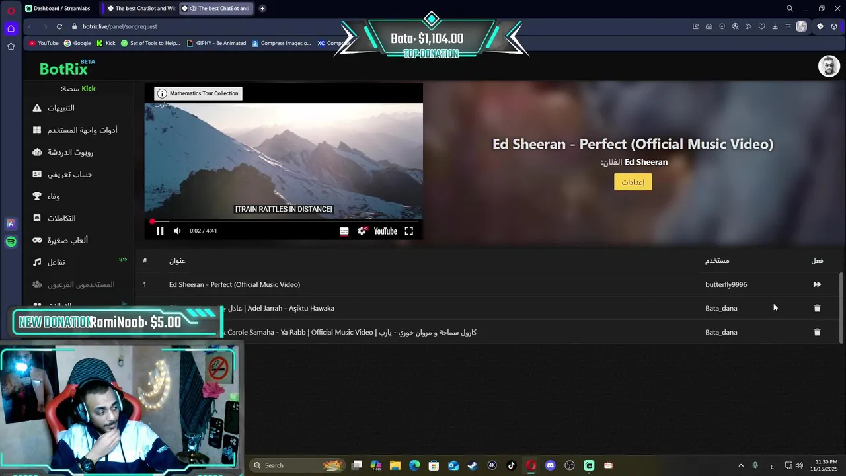Open browser search magnifier at top right

click(x=790, y=9)
